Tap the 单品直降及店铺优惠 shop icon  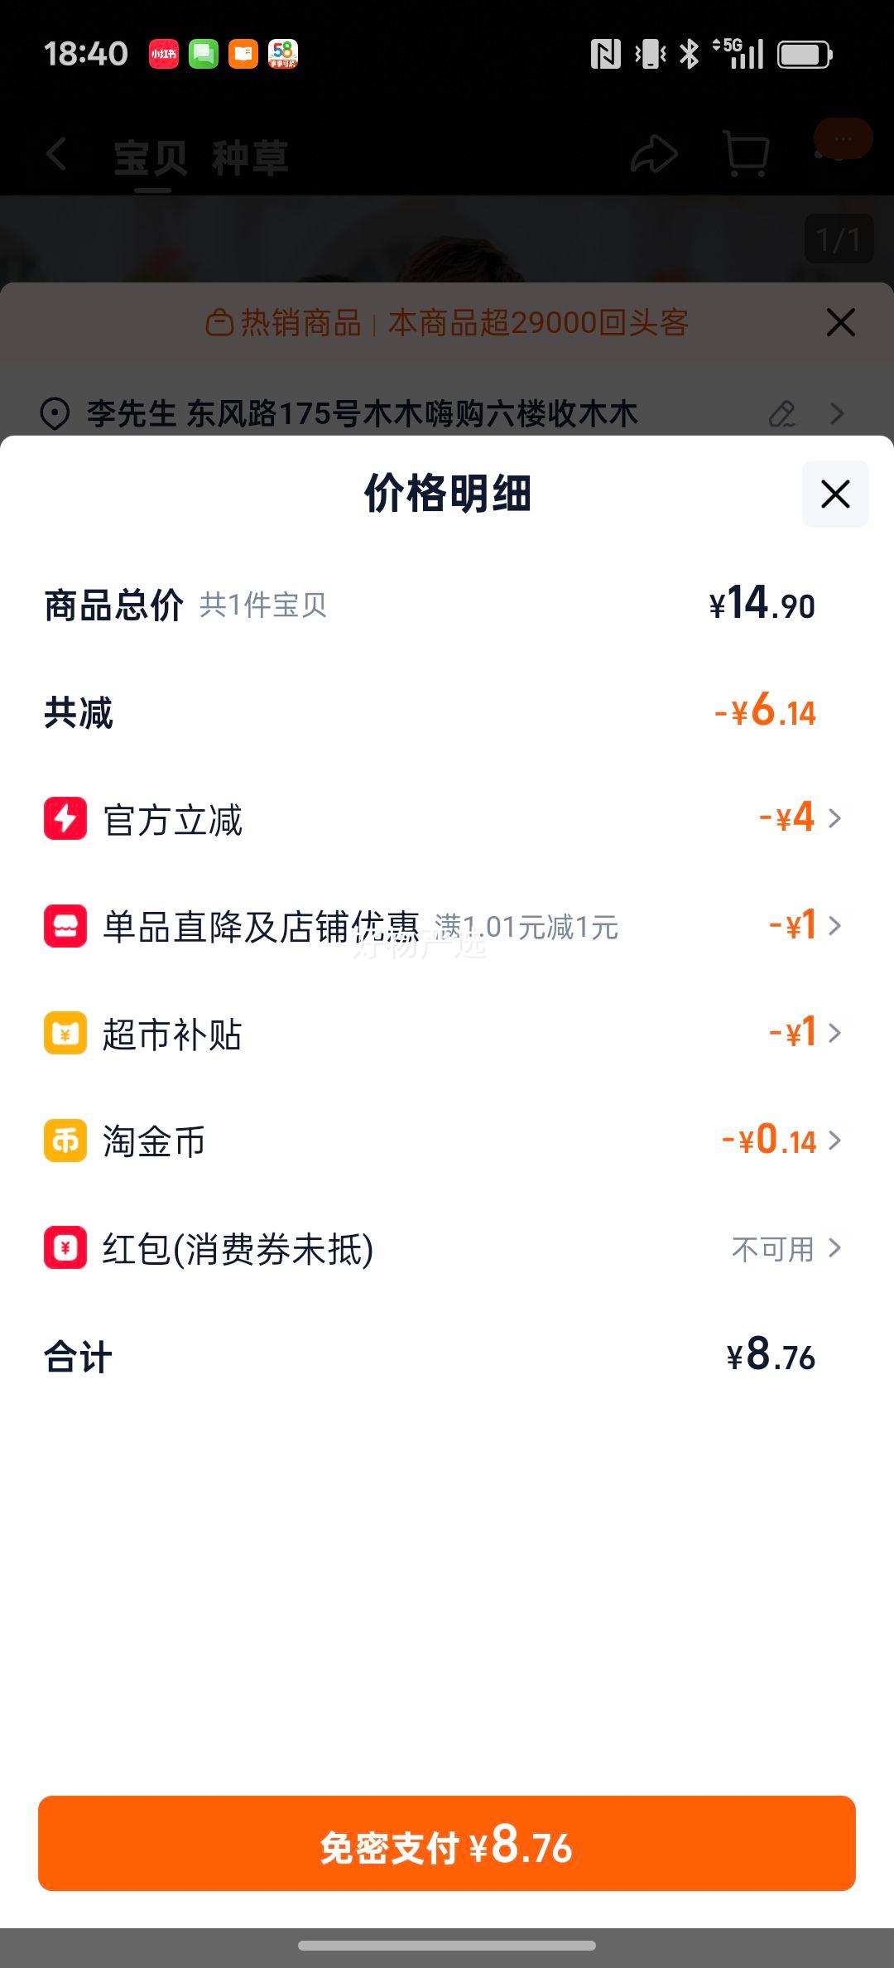tap(65, 925)
